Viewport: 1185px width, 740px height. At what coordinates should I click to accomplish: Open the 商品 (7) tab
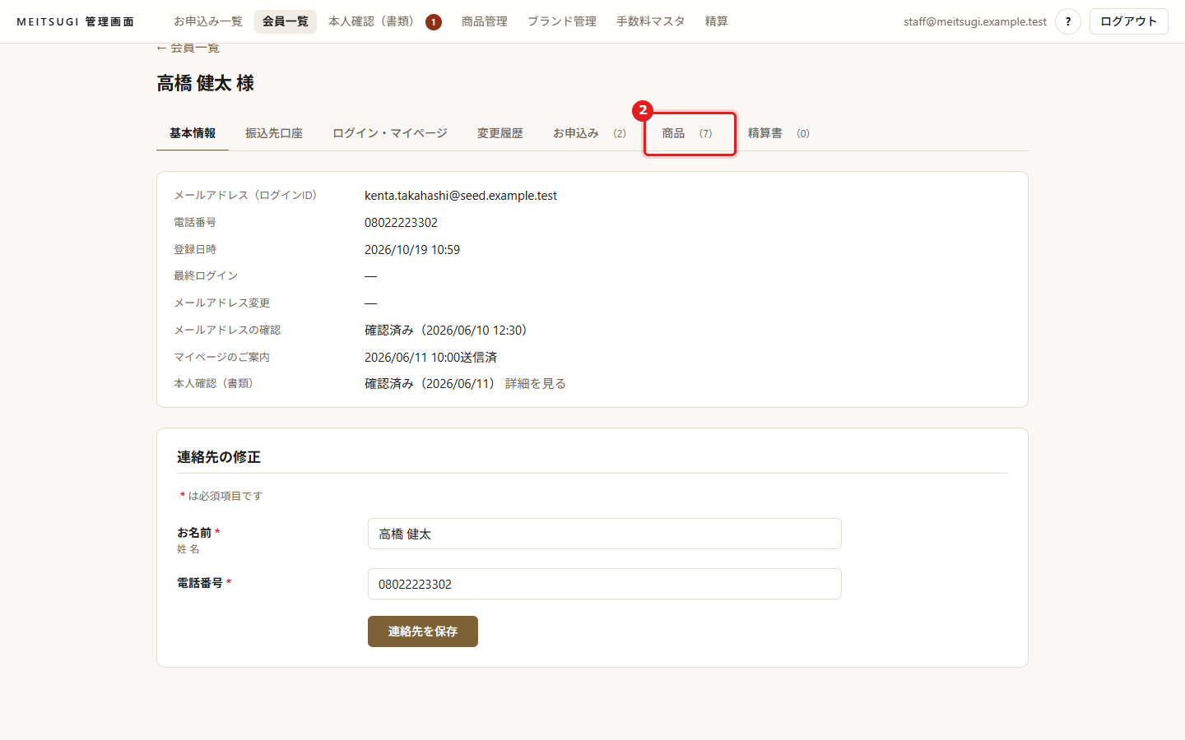click(689, 133)
